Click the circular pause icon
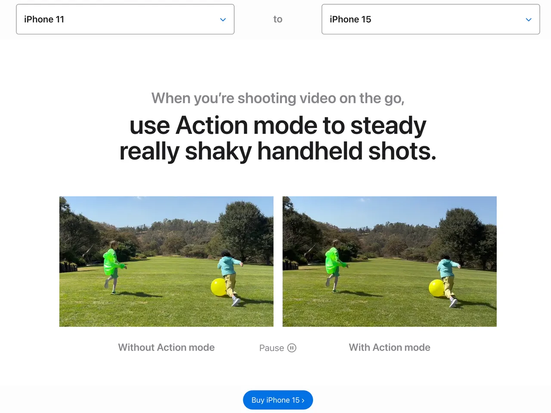This screenshot has width=551, height=413. point(292,348)
